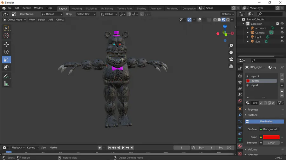Screen dimensions: 286x160
Task: Select the Rotate tool
Action: pyautogui.click(x=6, y=52)
